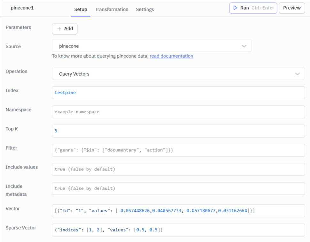Click the Parameters label

(x=19, y=27)
